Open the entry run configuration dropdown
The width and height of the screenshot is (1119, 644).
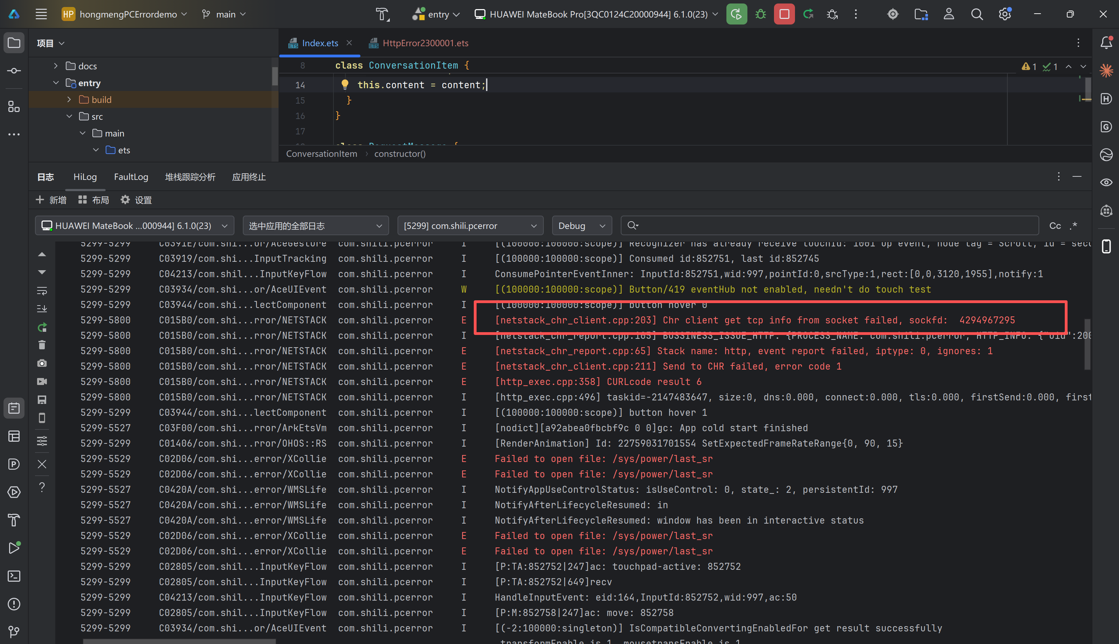(436, 14)
